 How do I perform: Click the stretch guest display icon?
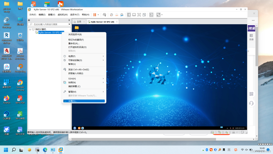(158, 15)
